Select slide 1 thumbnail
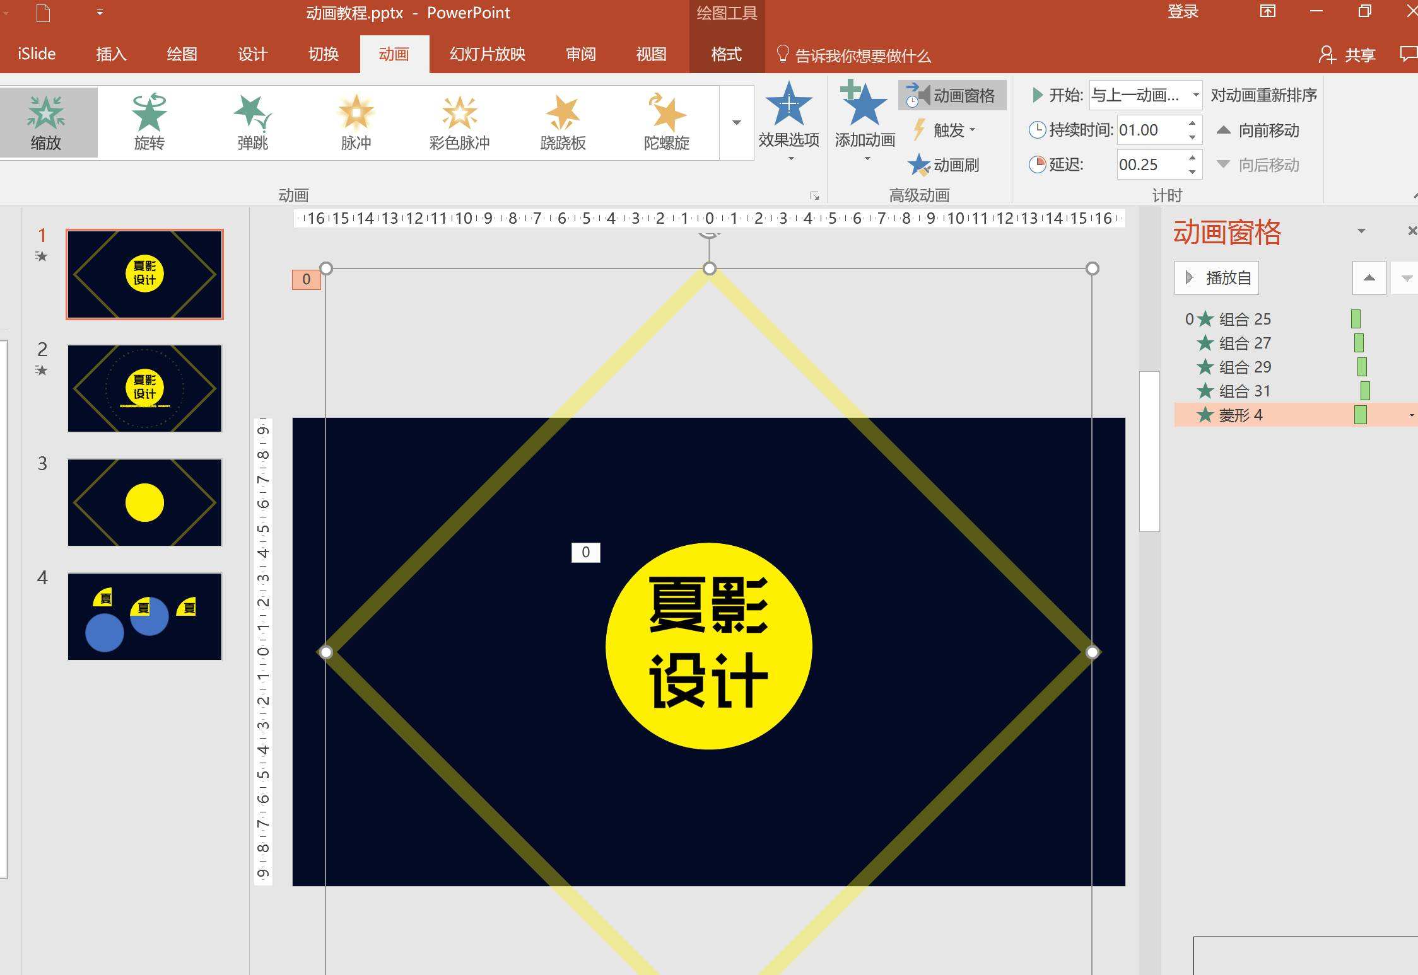 [x=144, y=274]
